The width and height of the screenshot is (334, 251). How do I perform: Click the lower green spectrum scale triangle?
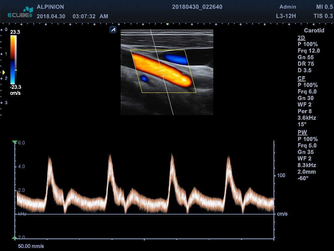[14, 238]
